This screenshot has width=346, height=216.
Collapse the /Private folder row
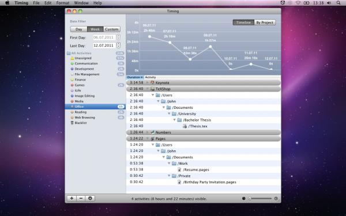pyautogui.click(x=169, y=176)
